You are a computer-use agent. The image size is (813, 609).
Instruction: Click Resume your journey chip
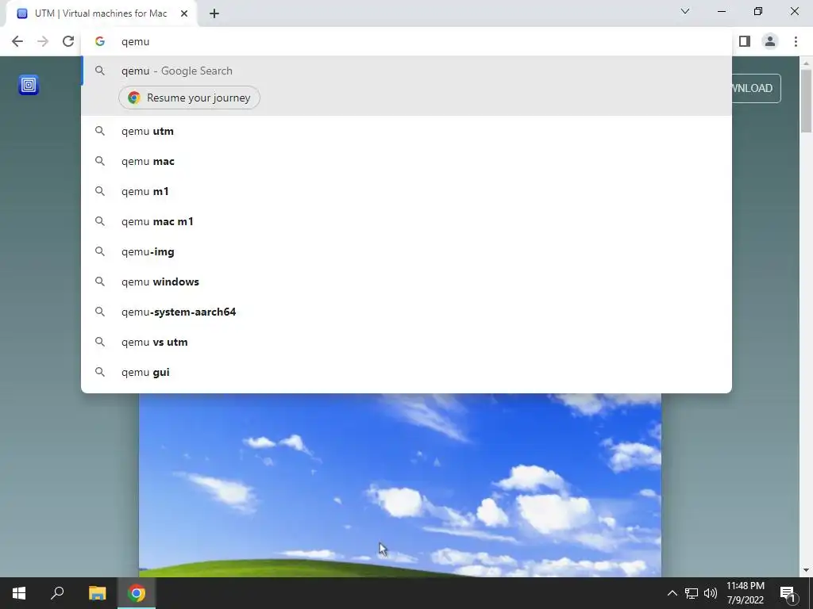[189, 98]
